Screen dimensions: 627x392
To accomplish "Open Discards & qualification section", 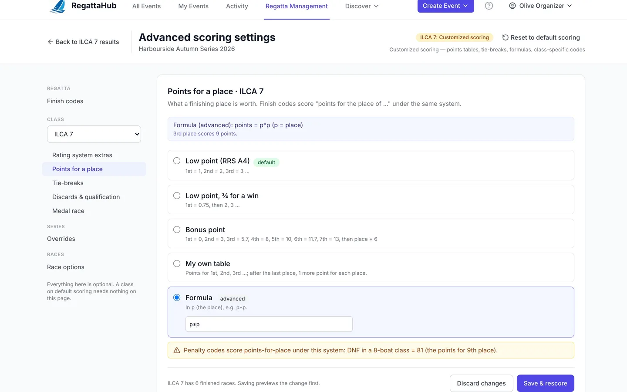I will pos(86,197).
